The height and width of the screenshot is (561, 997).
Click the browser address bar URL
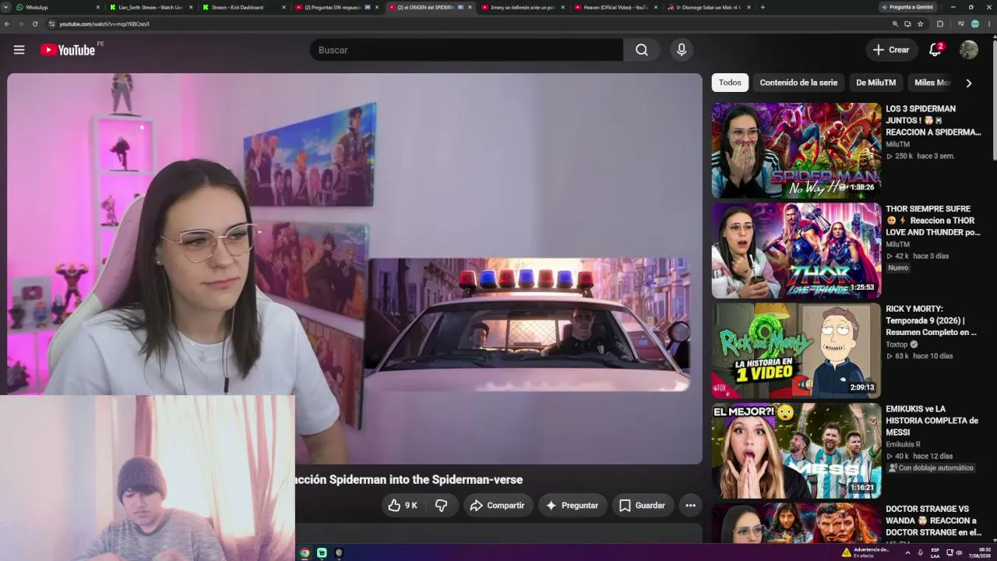pos(104,24)
